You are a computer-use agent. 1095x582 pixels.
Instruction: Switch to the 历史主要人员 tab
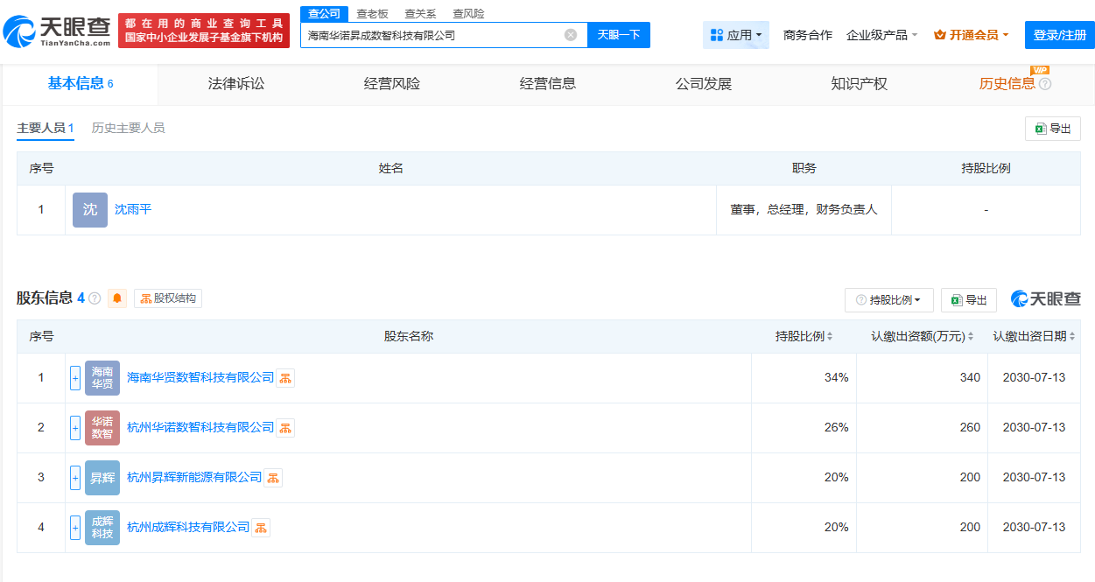pos(128,128)
